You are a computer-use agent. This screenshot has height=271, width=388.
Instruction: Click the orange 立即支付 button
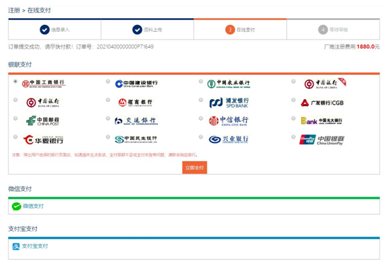(195, 168)
